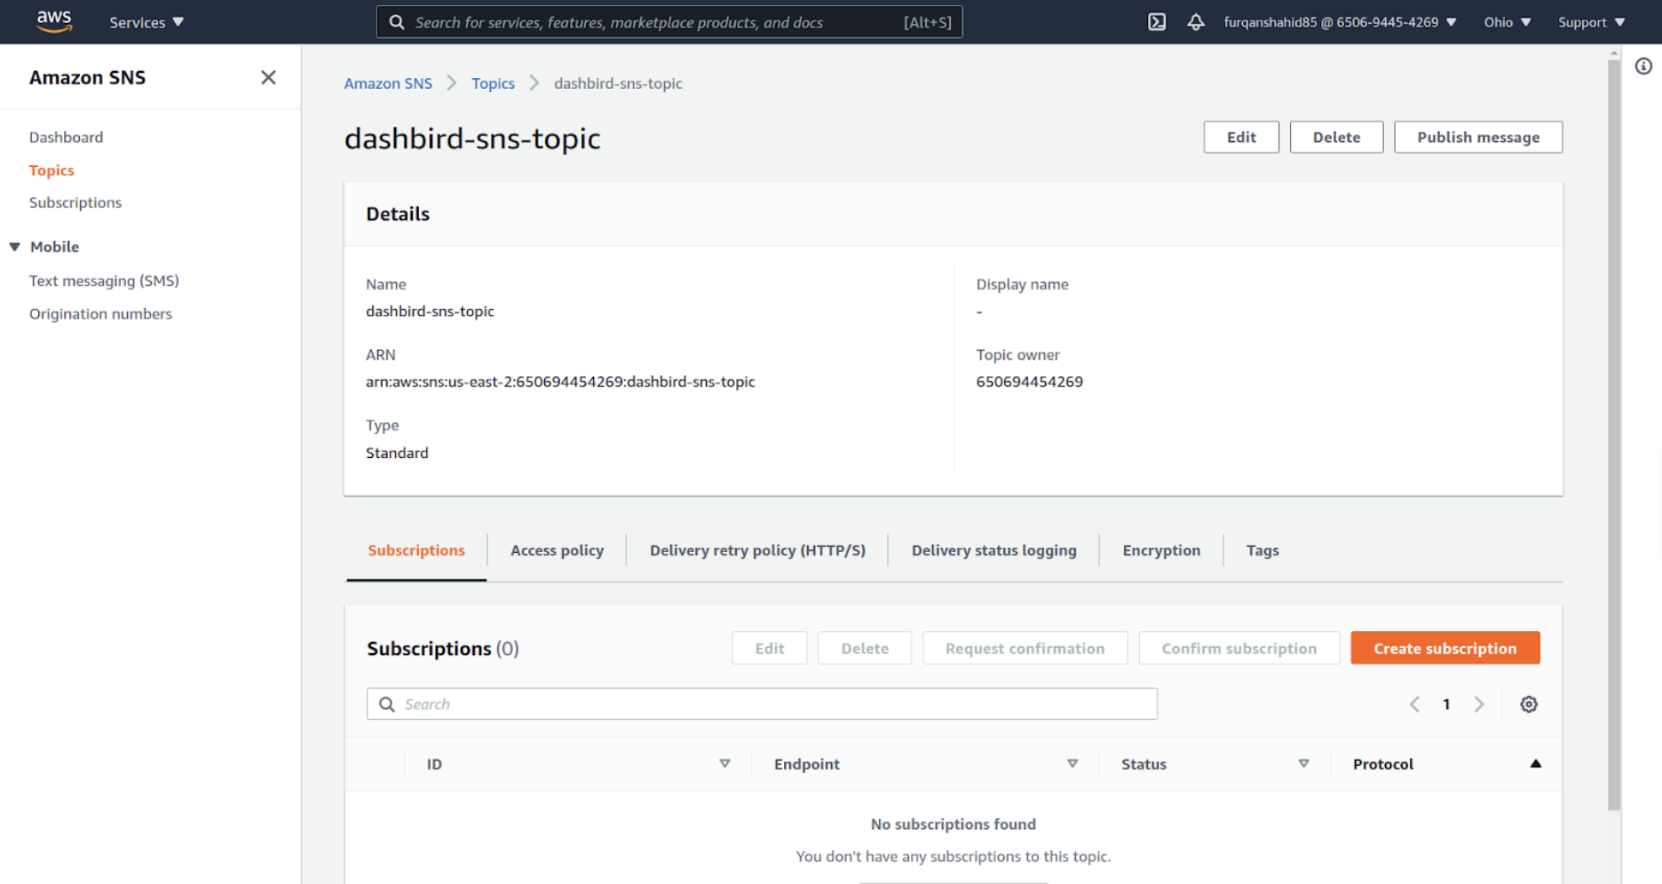Open the info panel in top right
This screenshot has width=1662, height=884.
(x=1643, y=66)
